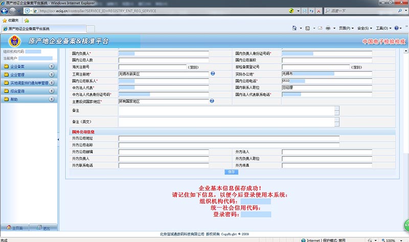Click help icon beside 工商注册地 field
Viewport: 409px width, 242px height.
(x=213, y=74)
